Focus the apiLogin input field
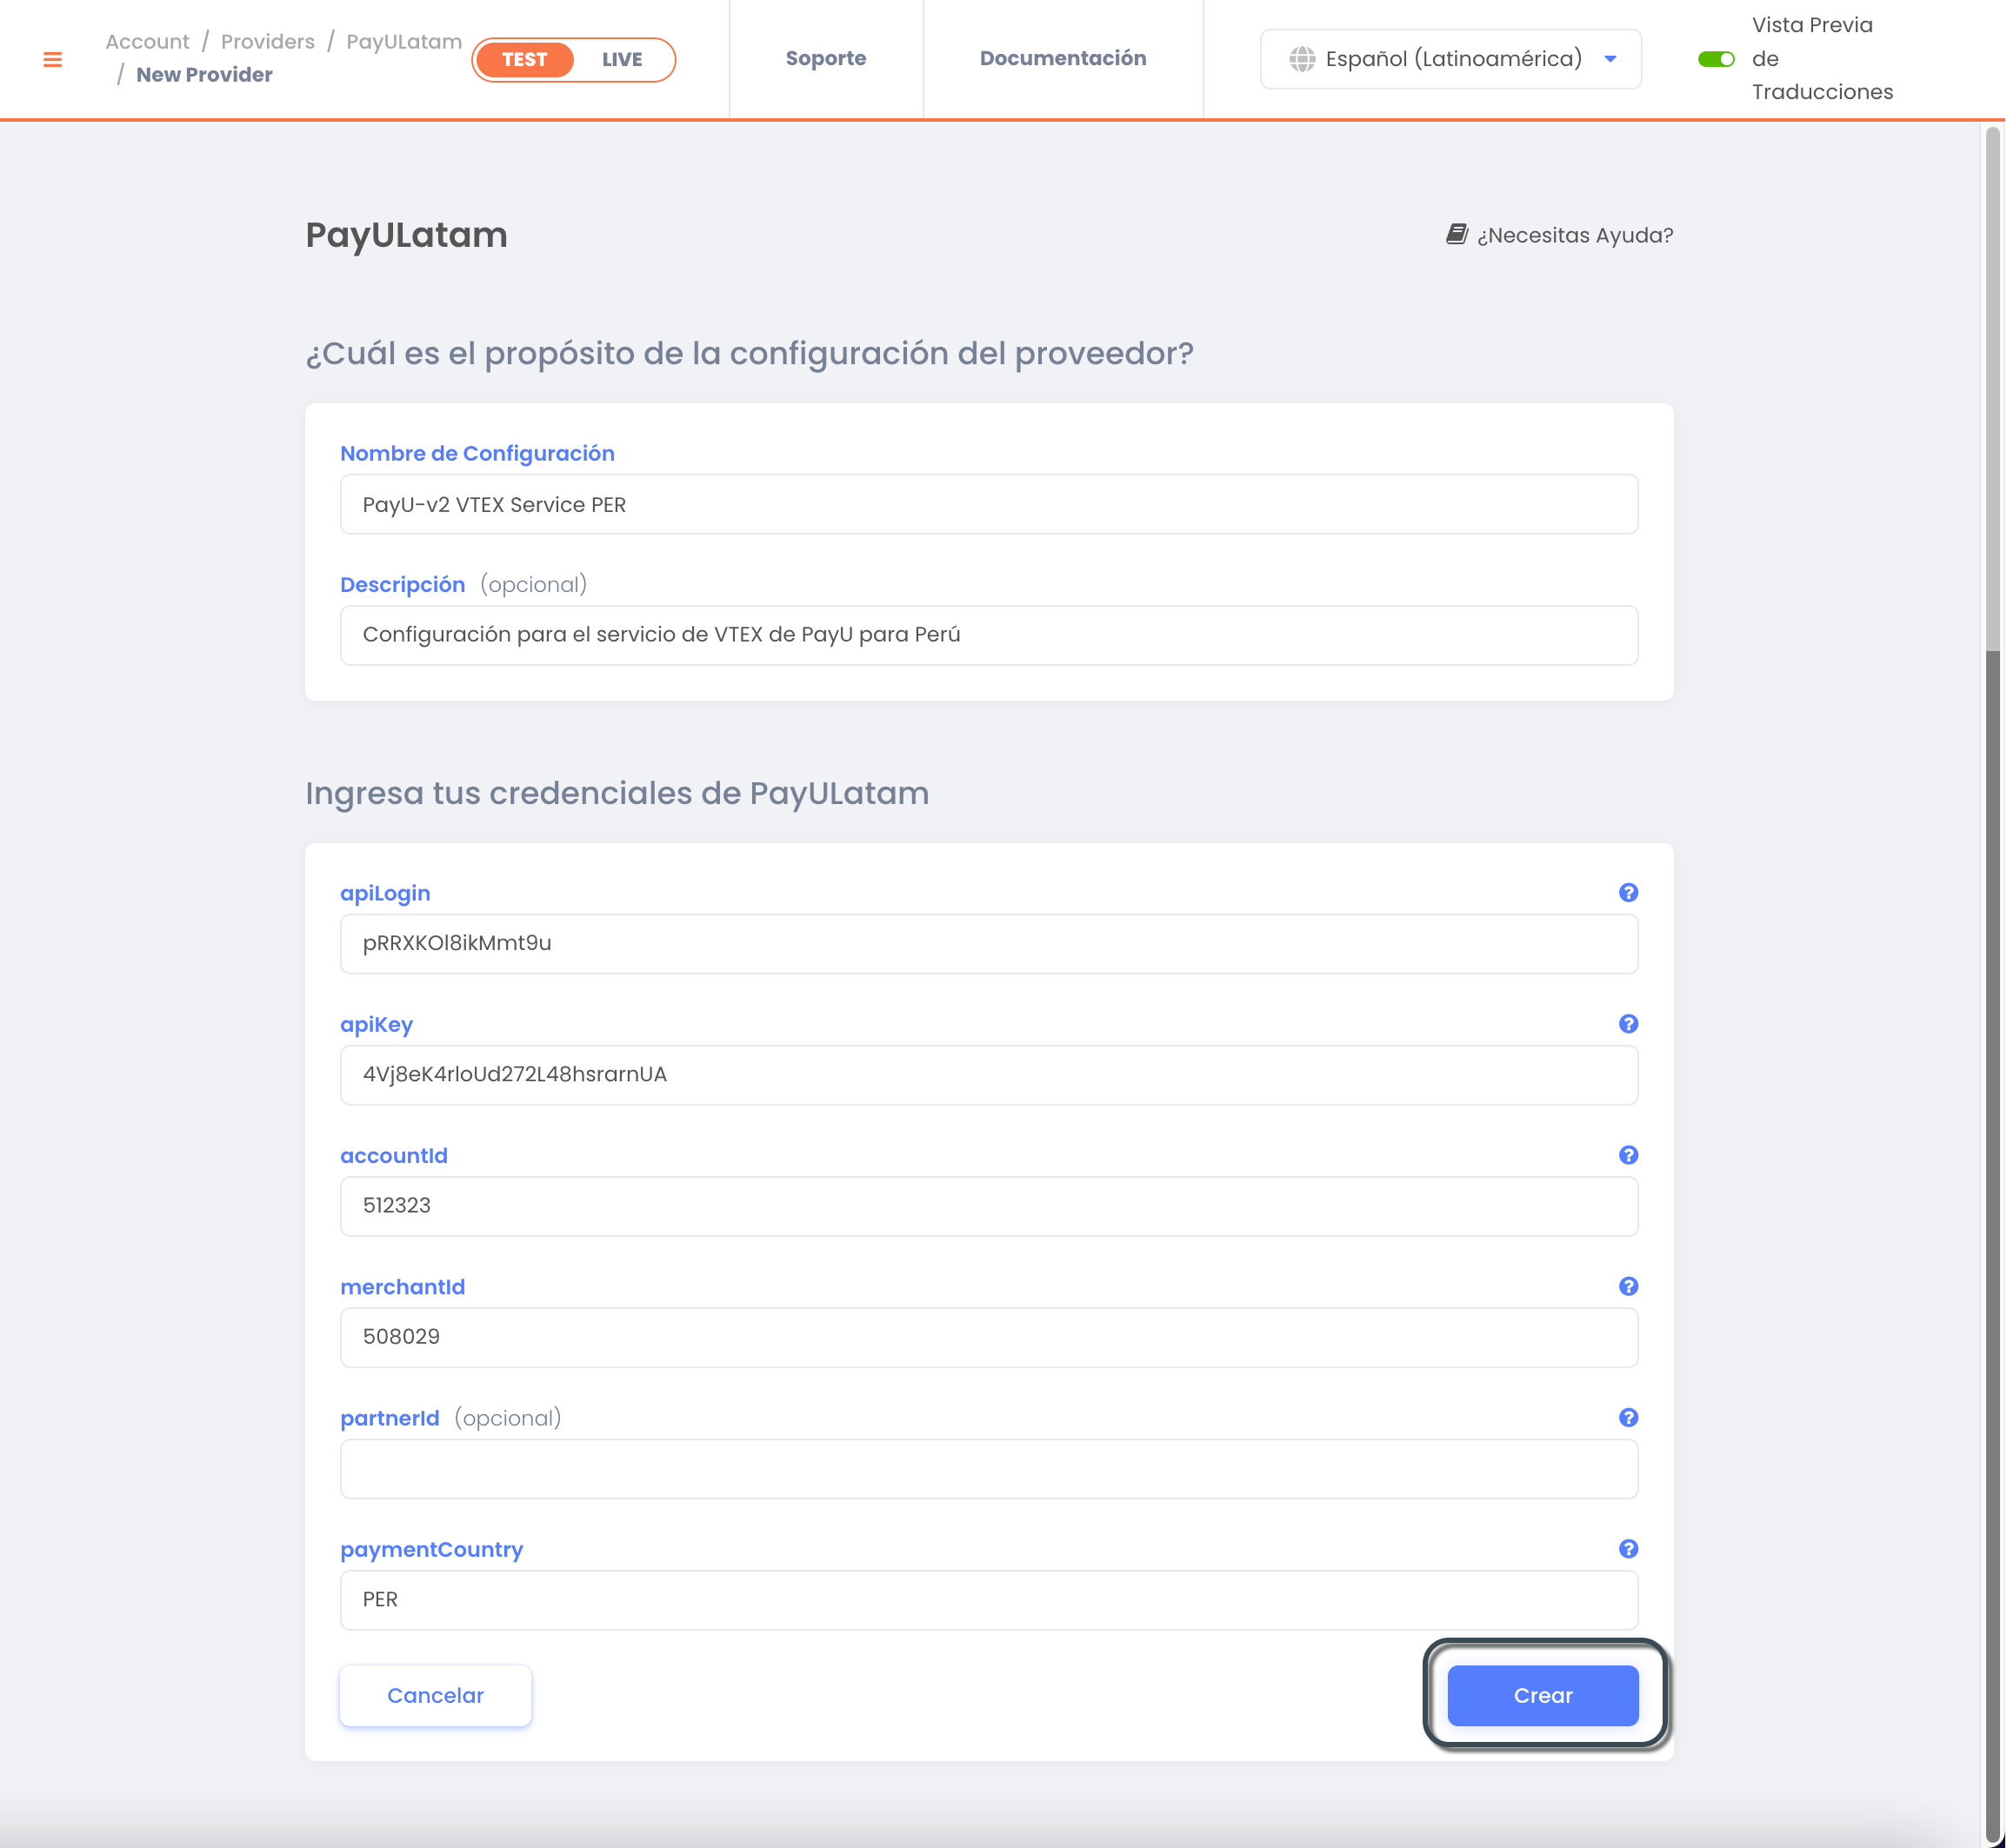The image size is (2007, 1848). tap(989, 943)
